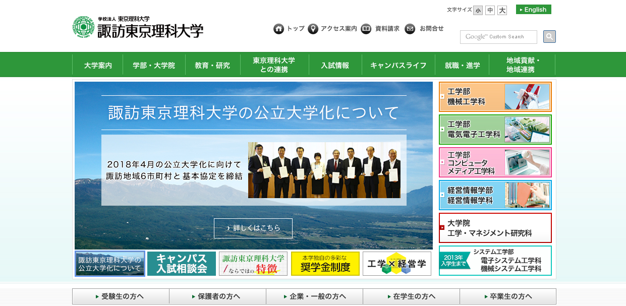Image resolution: width=626 pixels, height=306 pixels.
Task: Switch site to English
Action: (x=534, y=10)
